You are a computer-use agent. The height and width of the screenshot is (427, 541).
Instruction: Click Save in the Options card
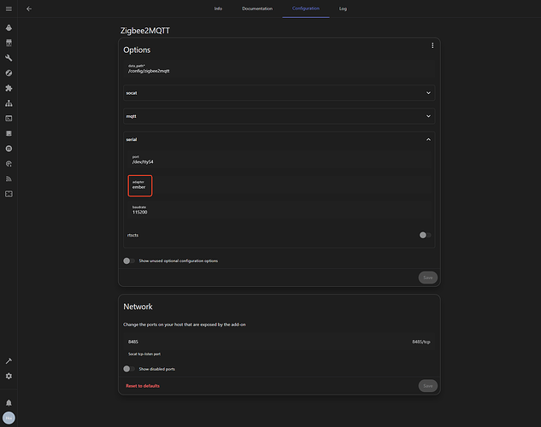coord(428,278)
